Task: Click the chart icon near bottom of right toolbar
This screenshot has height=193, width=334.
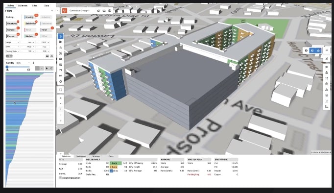Action: click(327, 101)
